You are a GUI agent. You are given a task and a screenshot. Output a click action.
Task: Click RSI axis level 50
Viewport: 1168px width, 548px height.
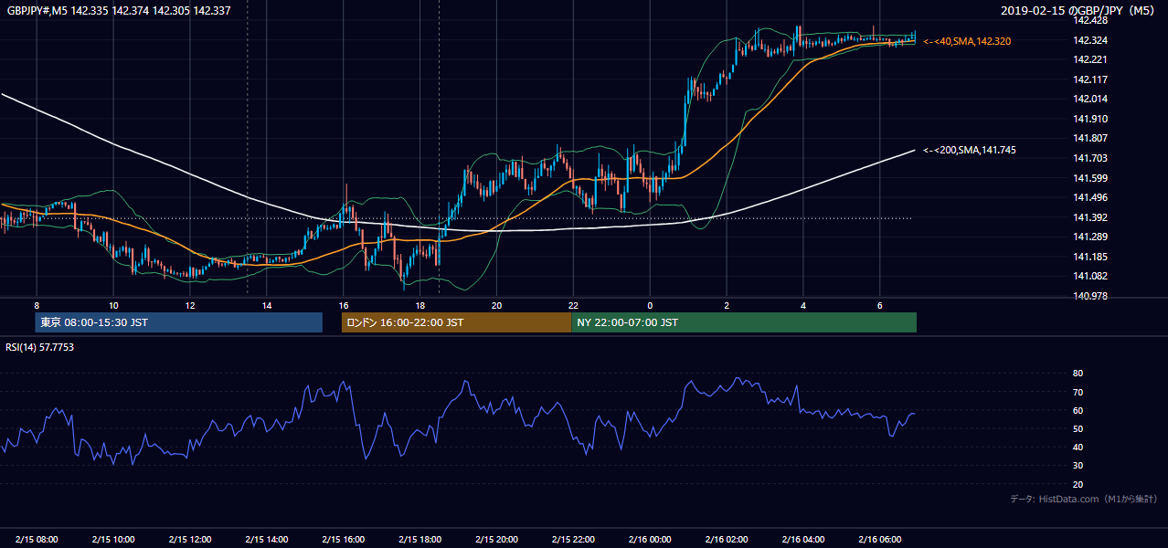tap(1078, 429)
